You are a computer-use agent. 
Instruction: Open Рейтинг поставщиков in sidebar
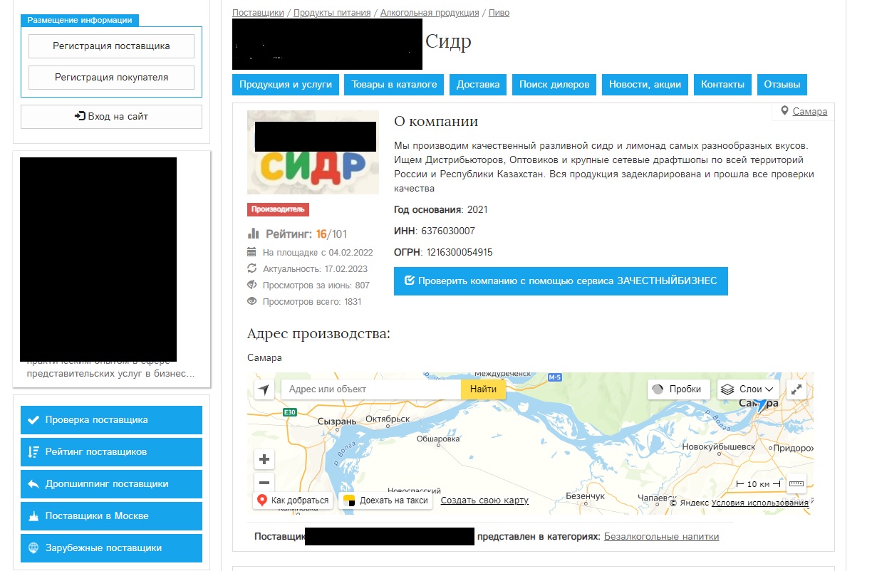[111, 452]
